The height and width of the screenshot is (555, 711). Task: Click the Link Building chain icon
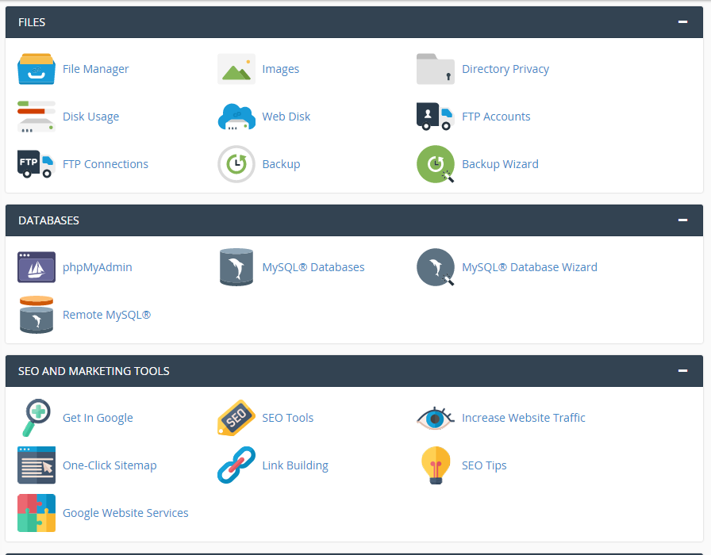click(236, 465)
